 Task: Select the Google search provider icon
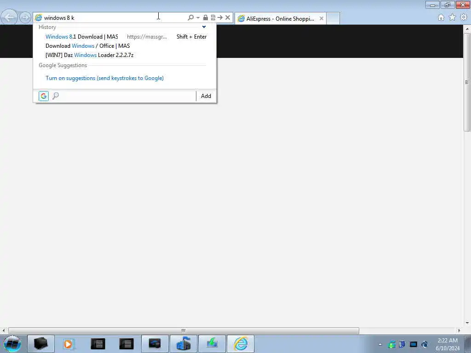click(44, 96)
